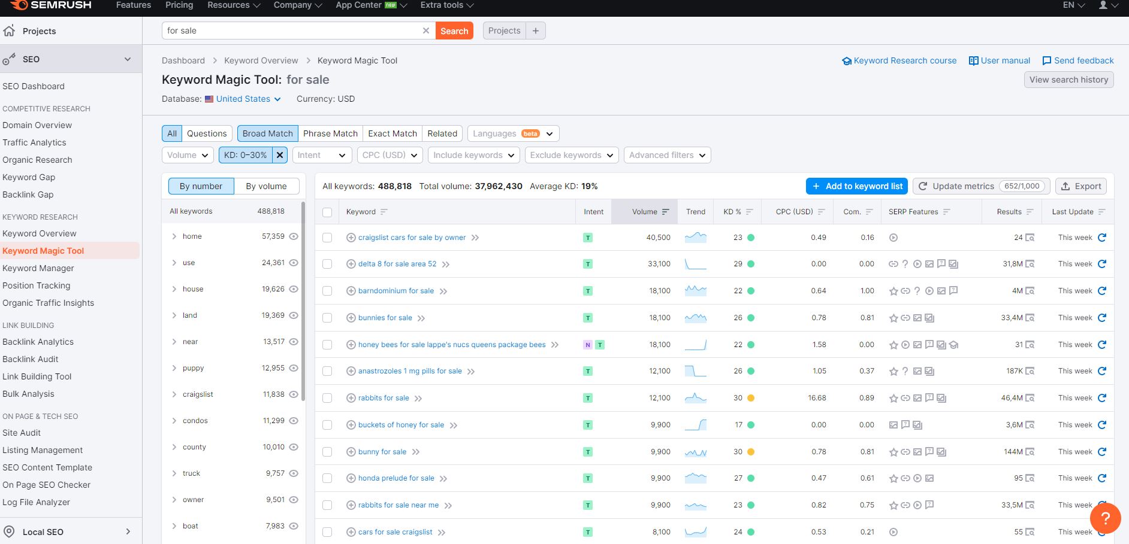Add rabbits for sale near me keyword icon
The width and height of the screenshot is (1129, 544).
point(351,505)
